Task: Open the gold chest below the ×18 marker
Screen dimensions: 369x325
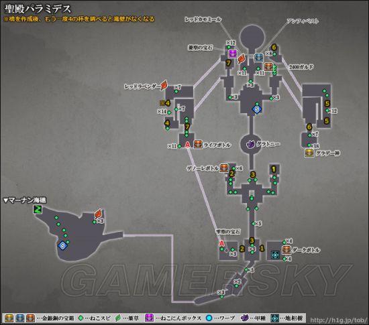Action: pyautogui.click(x=309, y=153)
